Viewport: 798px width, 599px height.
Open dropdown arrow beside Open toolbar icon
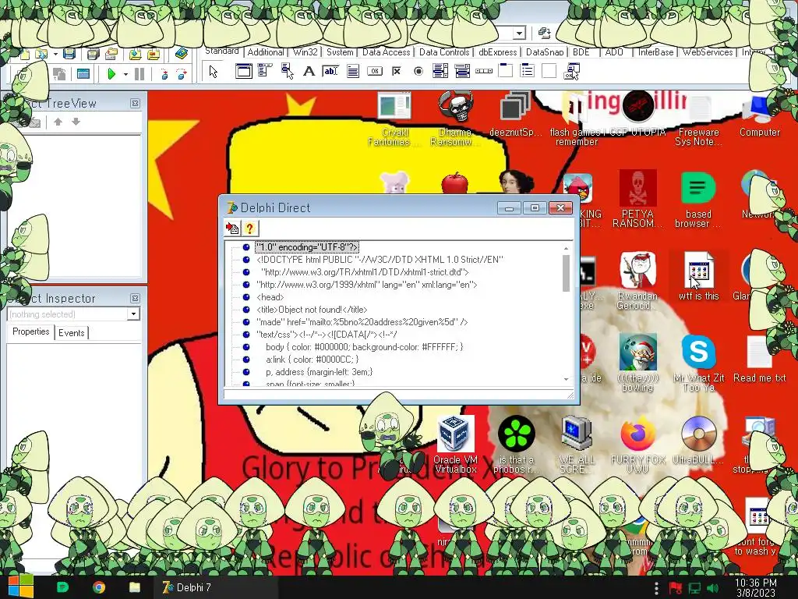tap(55, 54)
